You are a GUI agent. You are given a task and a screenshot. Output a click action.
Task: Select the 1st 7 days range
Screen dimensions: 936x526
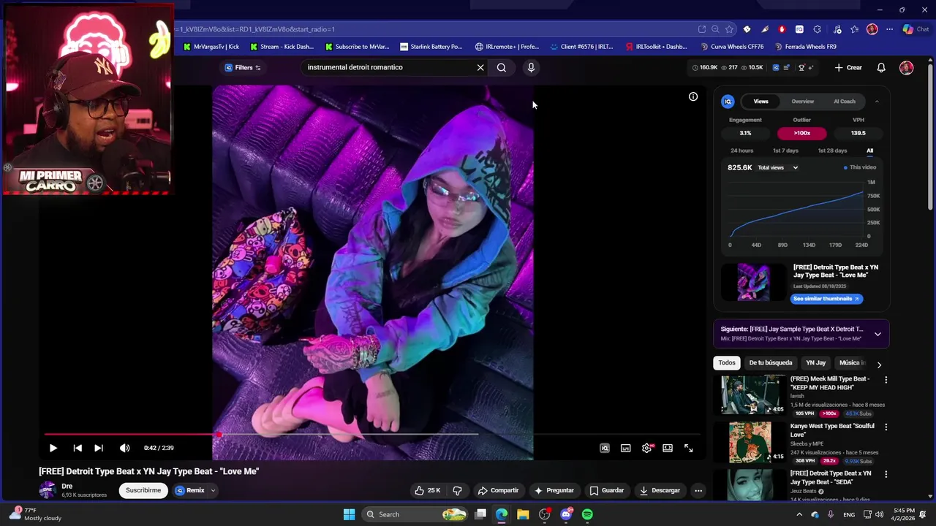(785, 150)
